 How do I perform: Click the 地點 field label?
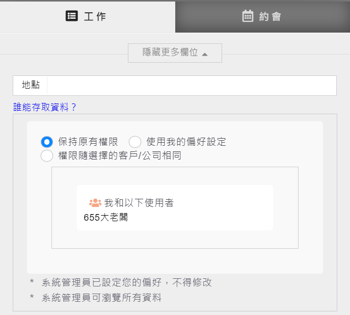[31, 86]
